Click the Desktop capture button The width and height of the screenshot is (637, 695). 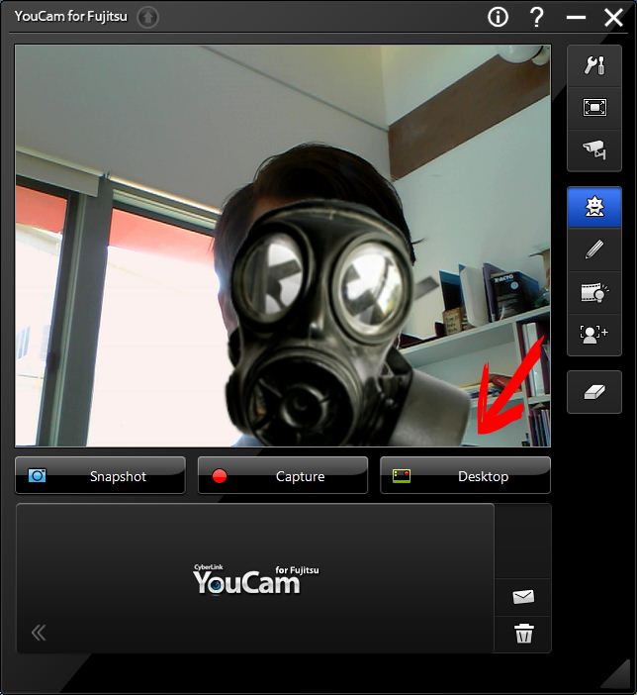point(465,476)
